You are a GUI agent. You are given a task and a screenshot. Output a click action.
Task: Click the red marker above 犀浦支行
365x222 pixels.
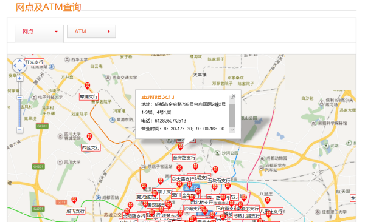tap(87, 86)
